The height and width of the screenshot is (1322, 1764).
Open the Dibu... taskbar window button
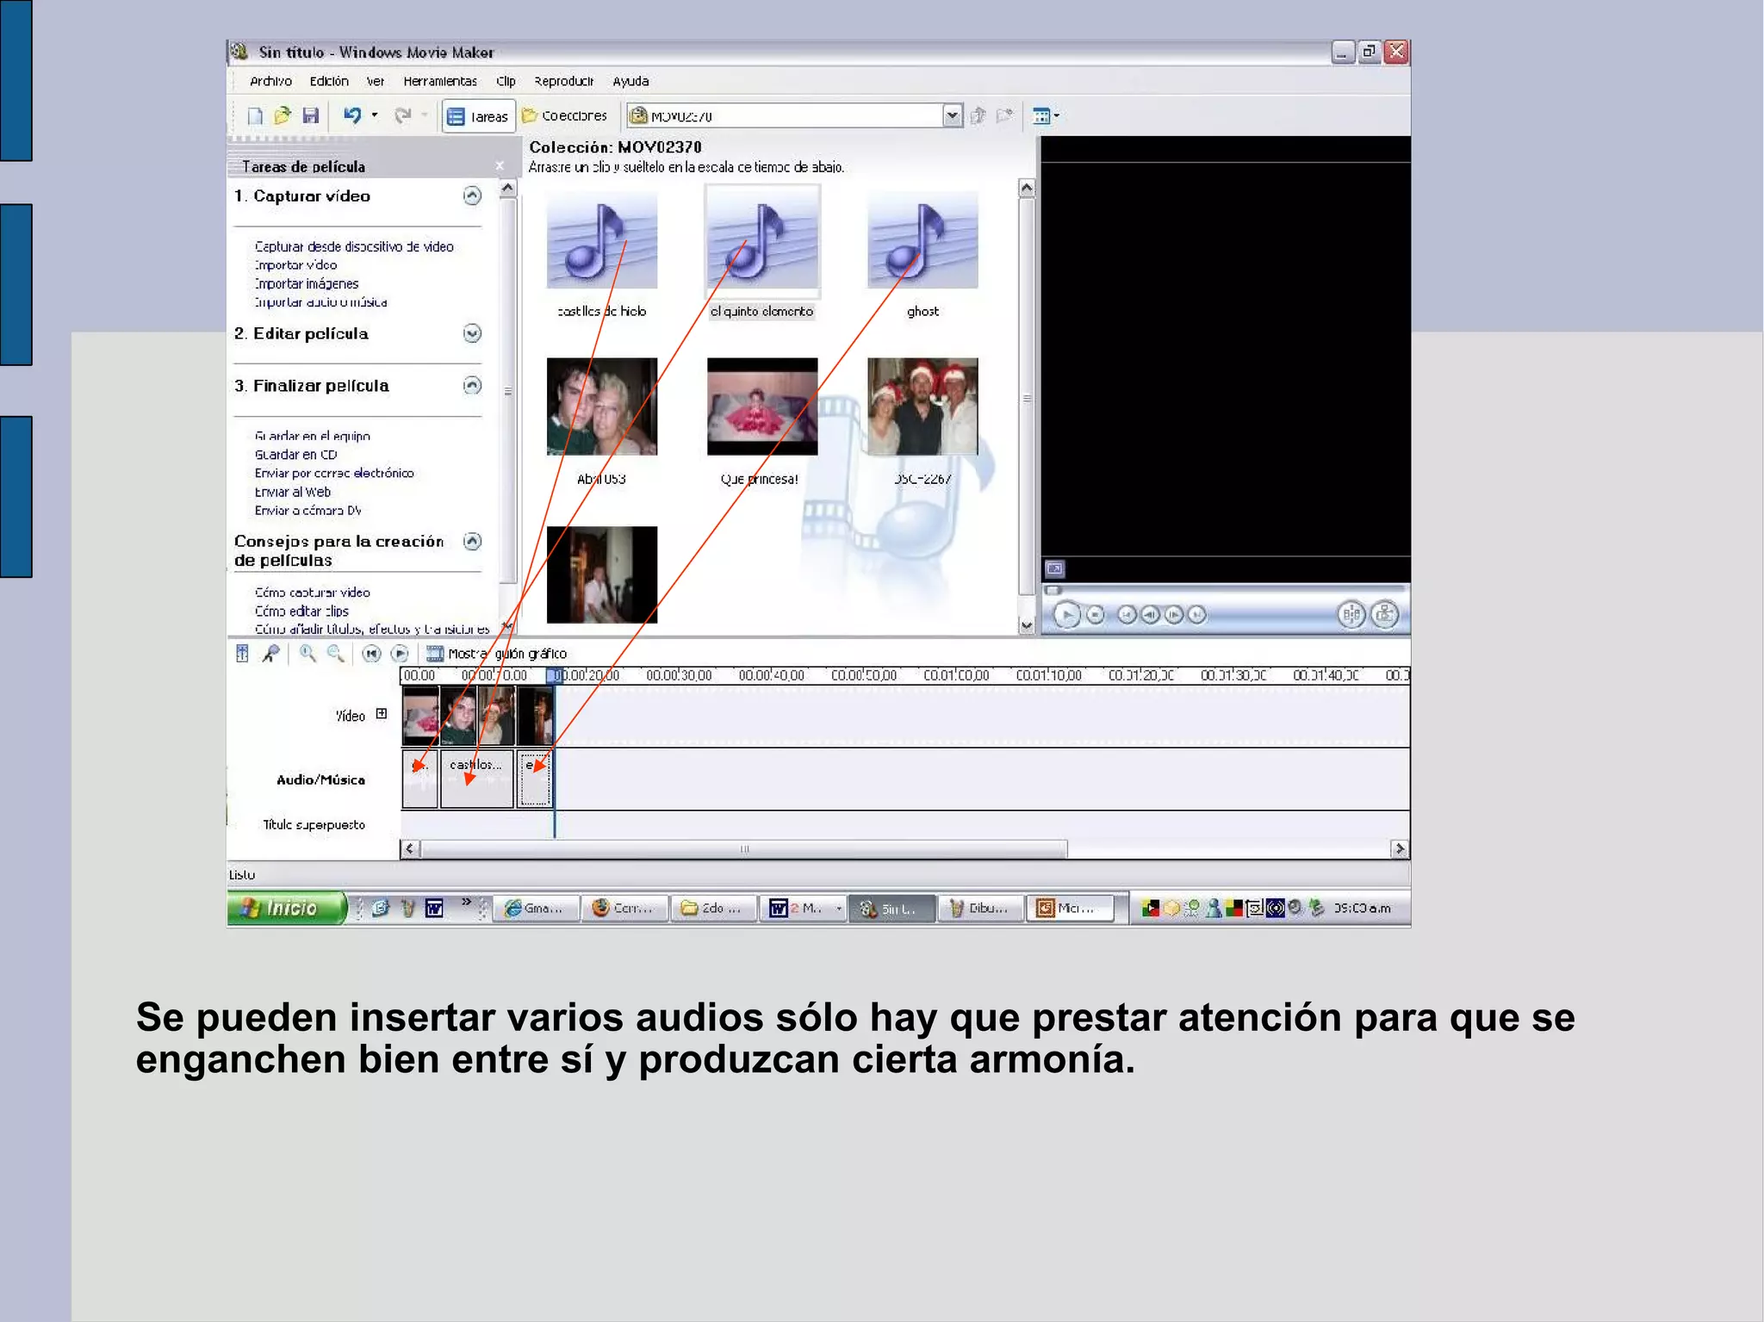point(979,908)
